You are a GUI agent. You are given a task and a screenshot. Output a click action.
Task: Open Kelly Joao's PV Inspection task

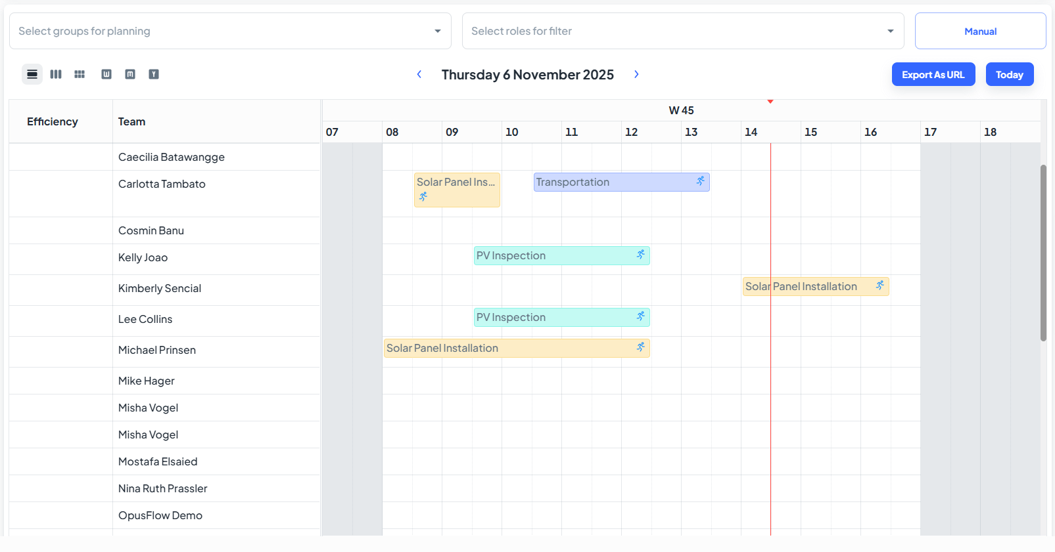(x=561, y=255)
